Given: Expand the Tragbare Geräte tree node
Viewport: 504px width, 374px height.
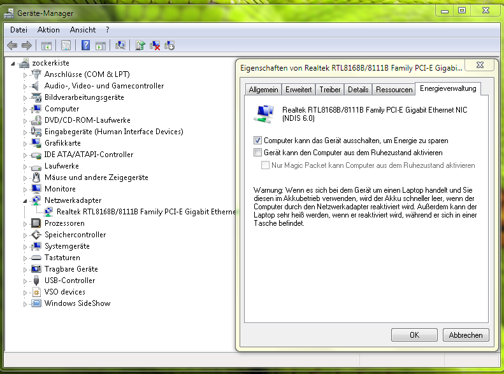Looking at the screenshot, I should pyautogui.click(x=25, y=270).
